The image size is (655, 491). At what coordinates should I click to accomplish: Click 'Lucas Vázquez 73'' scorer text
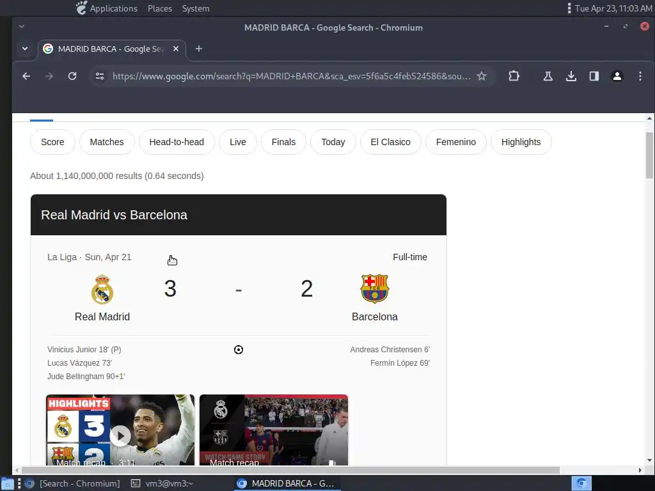tap(79, 363)
